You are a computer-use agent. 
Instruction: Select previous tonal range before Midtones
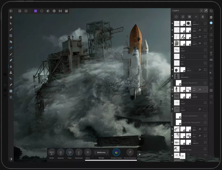95,153
